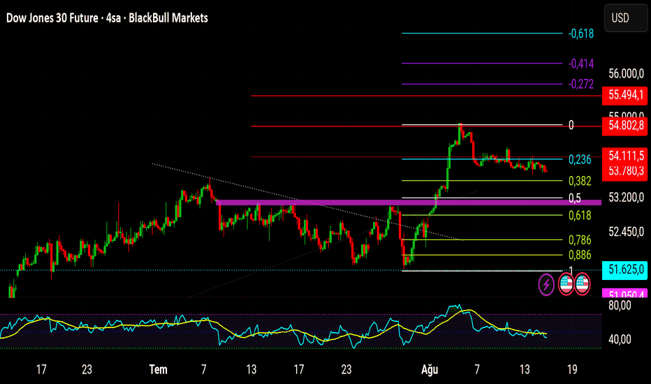Select the white dotted descending trendline
The width and height of the screenshot is (651, 384).
pos(307,202)
